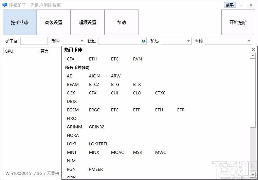This screenshot has height=180, width=258.
Task: Open 超频设置 tab
Action: [x=88, y=22]
